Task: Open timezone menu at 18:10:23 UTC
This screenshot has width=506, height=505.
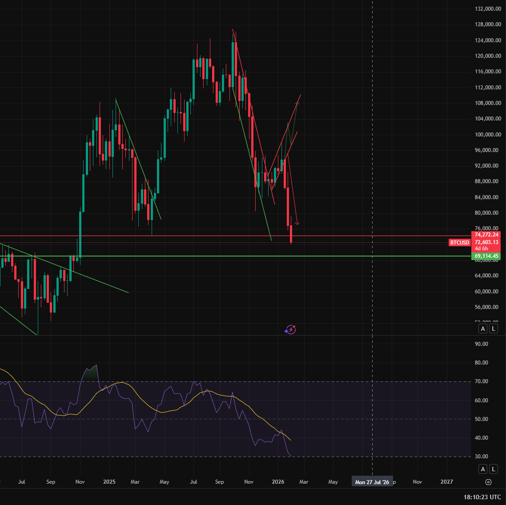Action: point(482,497)
